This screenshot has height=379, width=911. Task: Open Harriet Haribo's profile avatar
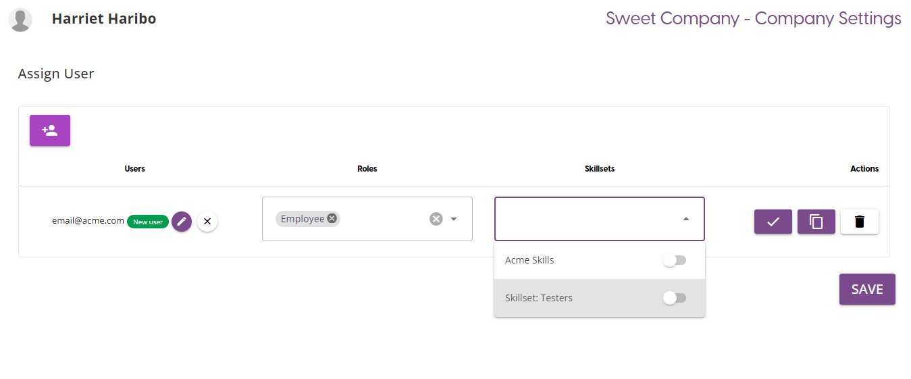[x=21, y=20]
